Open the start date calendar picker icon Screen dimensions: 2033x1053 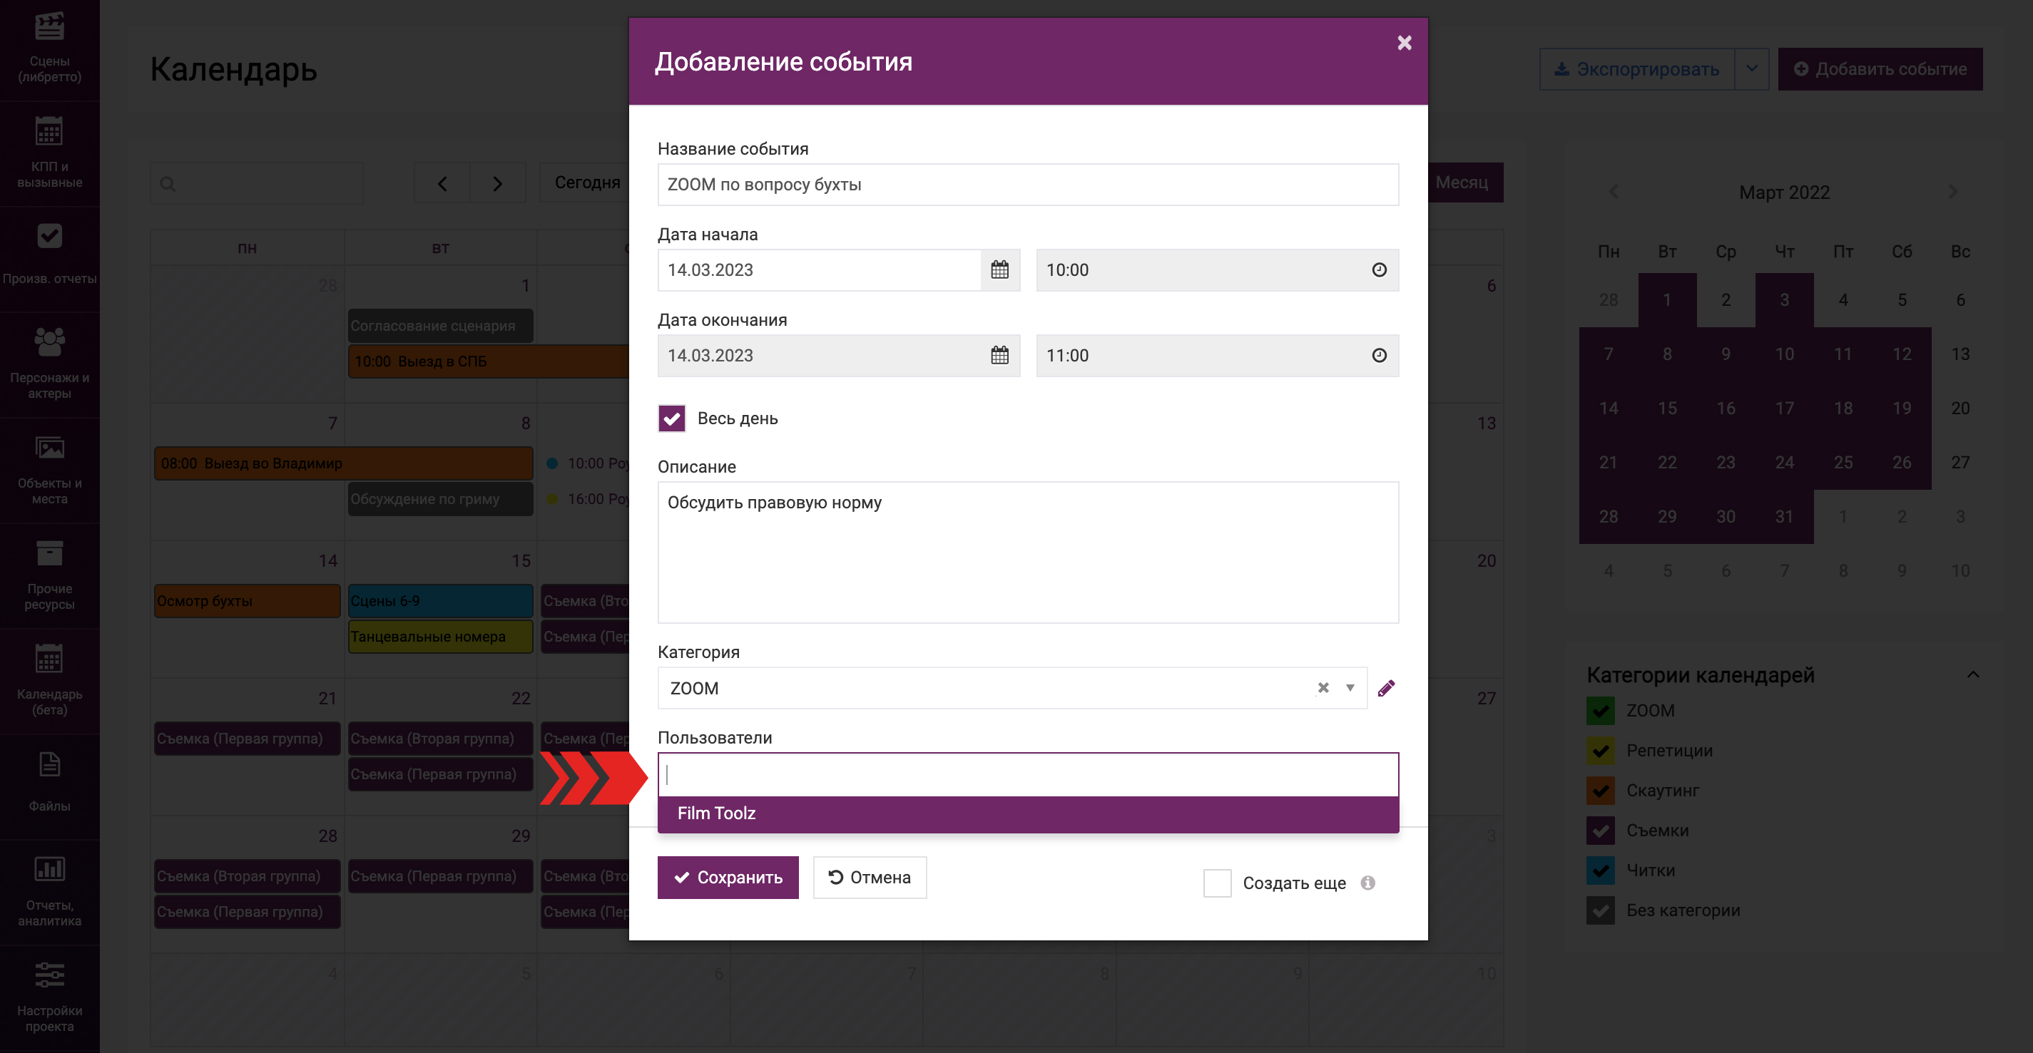tap(999, 269)
